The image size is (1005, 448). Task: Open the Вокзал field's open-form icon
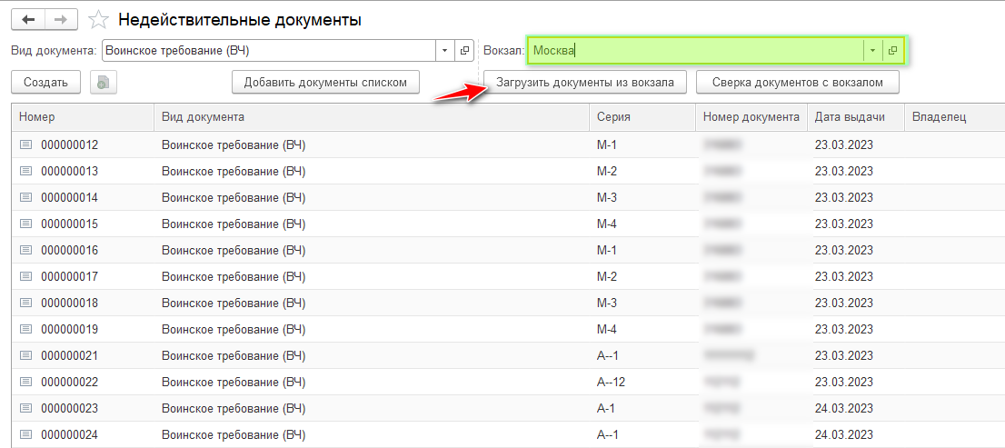(892, 51)
